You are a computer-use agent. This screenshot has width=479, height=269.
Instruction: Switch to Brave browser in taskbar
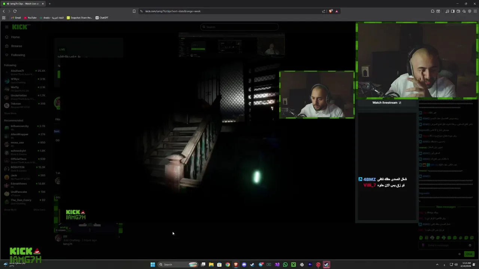tap(236, 265)
